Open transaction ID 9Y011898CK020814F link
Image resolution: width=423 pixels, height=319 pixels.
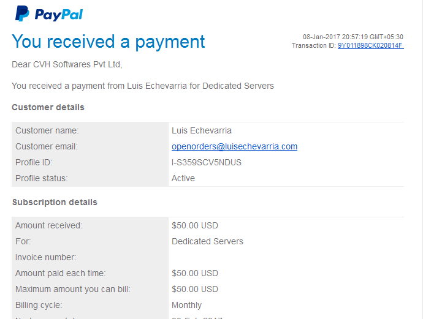371,45
